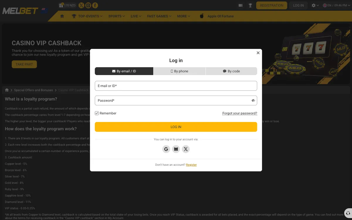Open Apple Of Fortune game link
Screen dimensions: 352x220
(221, 16)
